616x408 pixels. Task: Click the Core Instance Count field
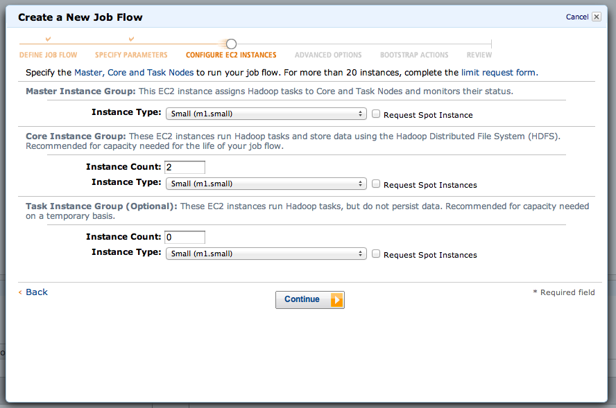(x=185, y=167)
